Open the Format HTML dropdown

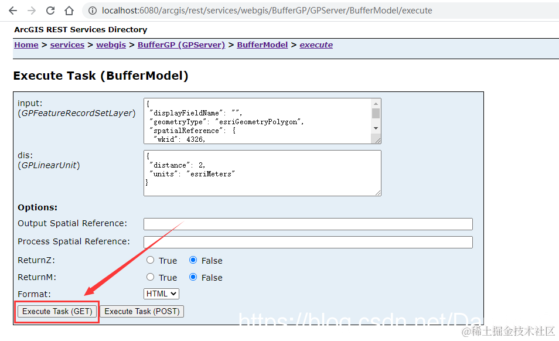(x=162, y=294)
